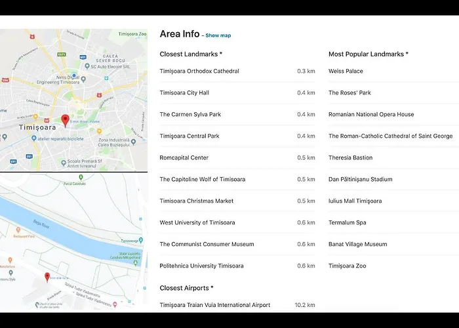Select The Communist Consumer Museum entry
The width and height of the screenshot is (459, 328).
pos(207,244)
